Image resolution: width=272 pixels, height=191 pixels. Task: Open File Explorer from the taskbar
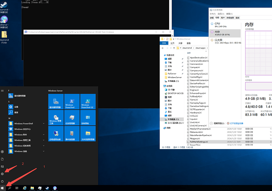(x=32, y=188)
